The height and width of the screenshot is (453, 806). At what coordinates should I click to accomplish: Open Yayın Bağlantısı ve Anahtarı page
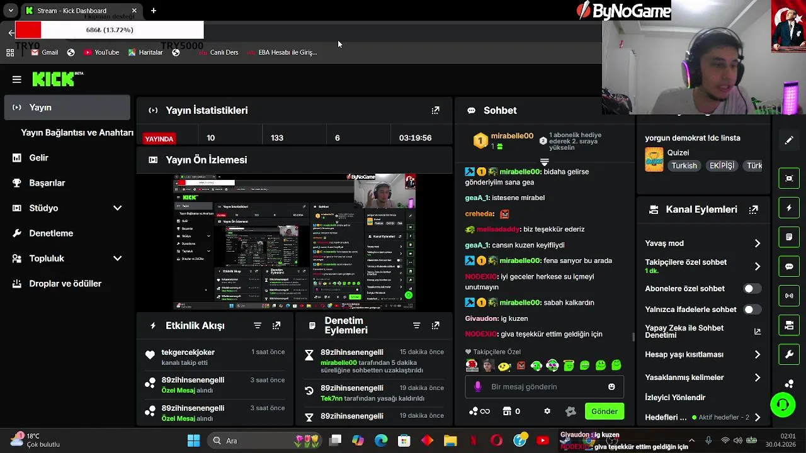(77, 133)
